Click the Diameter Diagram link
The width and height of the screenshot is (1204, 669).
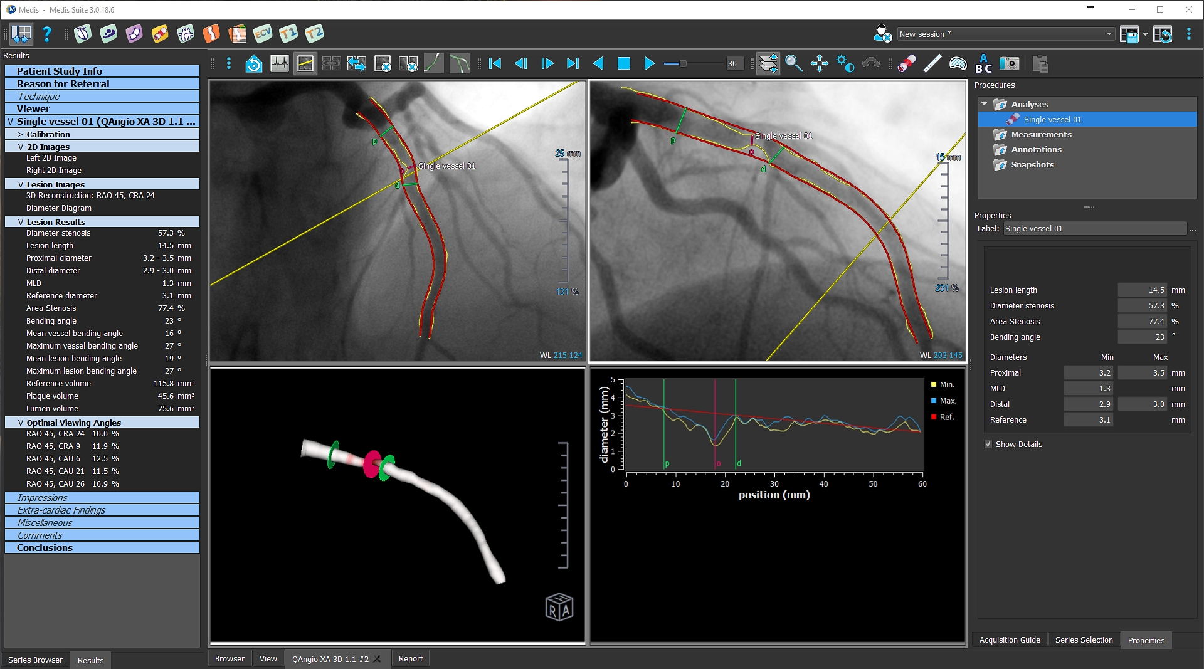click(59, 208)
